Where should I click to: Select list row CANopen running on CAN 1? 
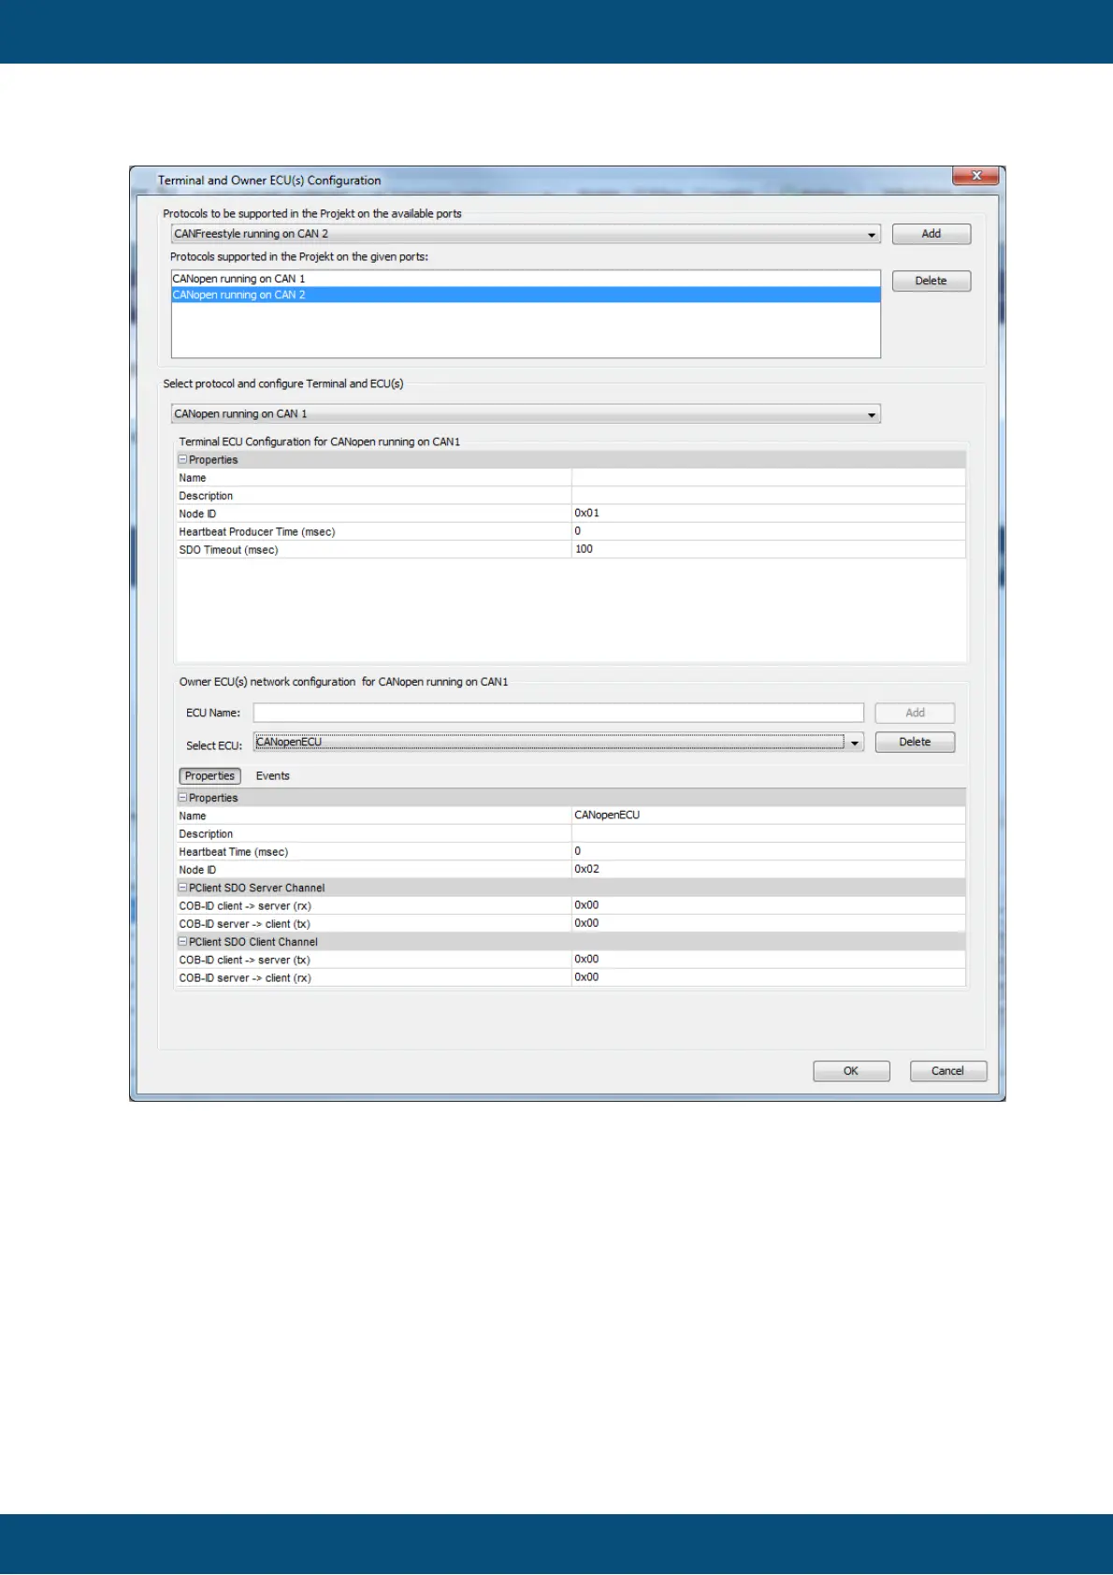(526, 279)
